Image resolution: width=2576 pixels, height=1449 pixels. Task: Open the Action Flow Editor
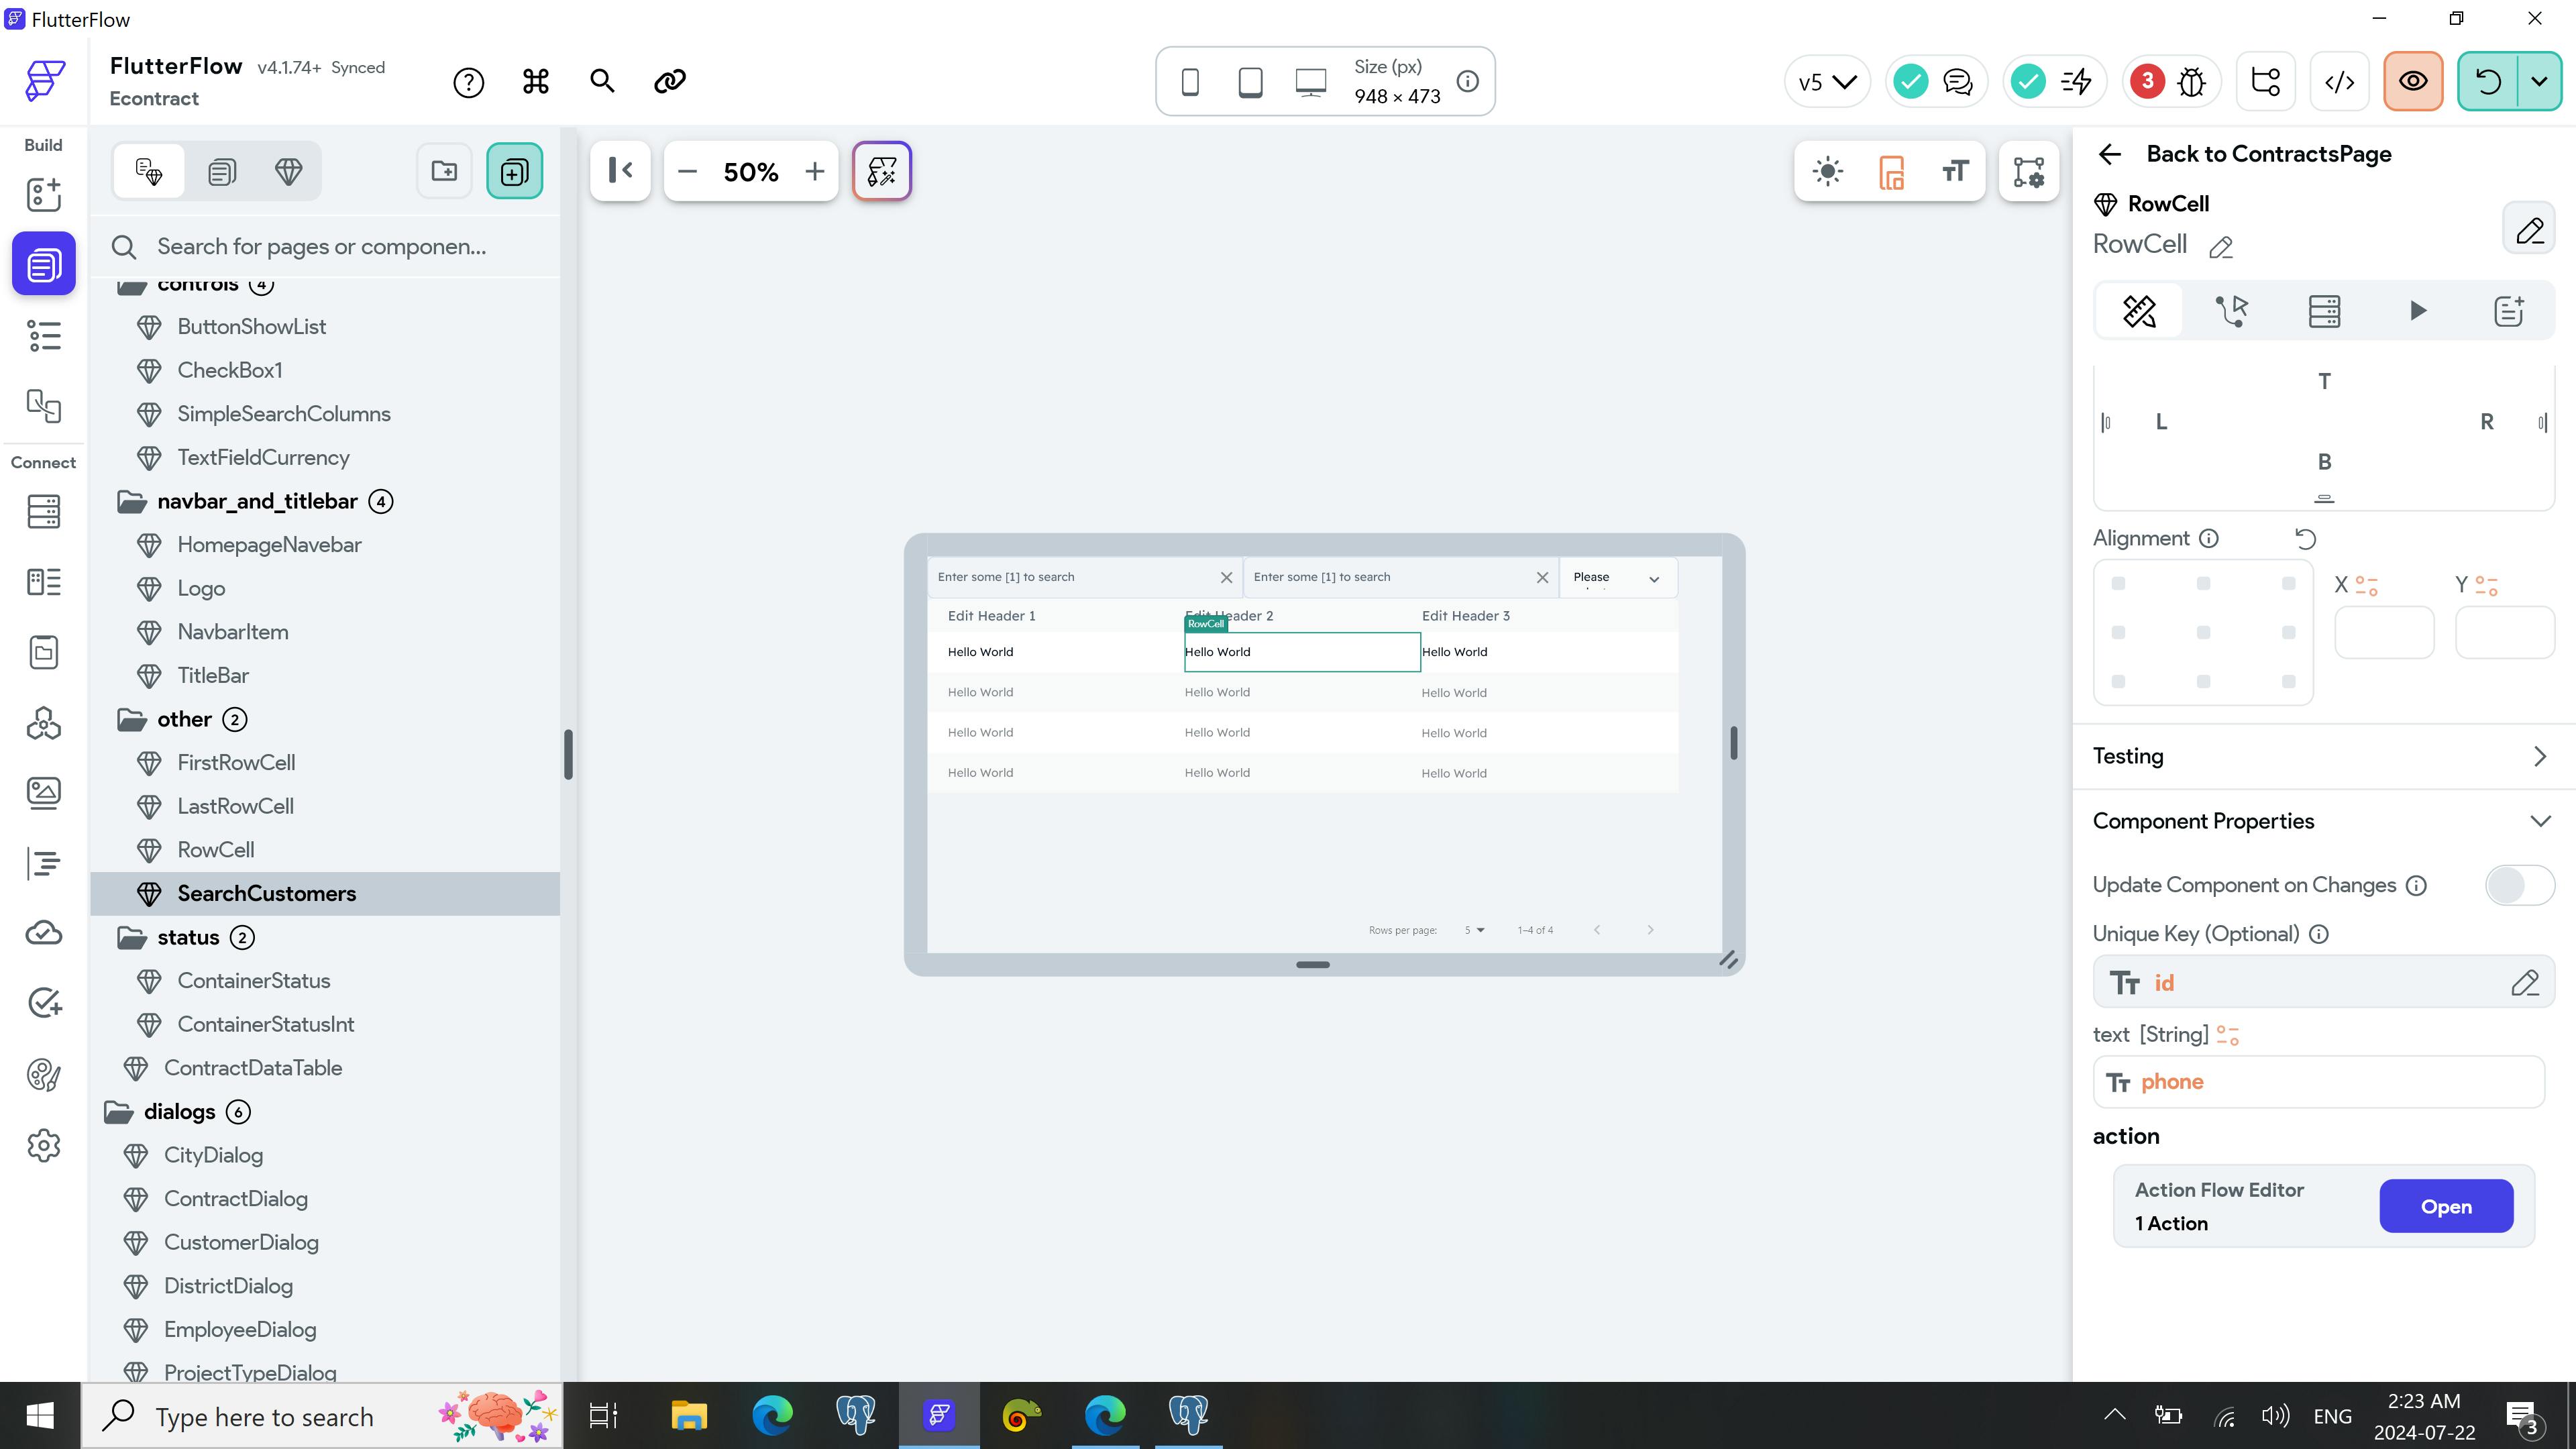pyautogui.click(x=2445, y=1206)
